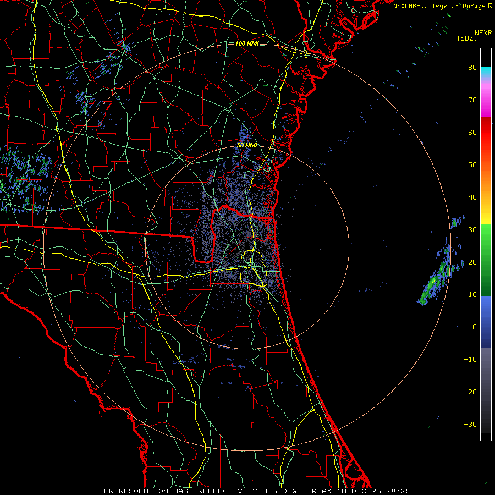Click the 70 value on dBZ scale
The height and width of the screenshot is (495, 495).
point(472,100)
